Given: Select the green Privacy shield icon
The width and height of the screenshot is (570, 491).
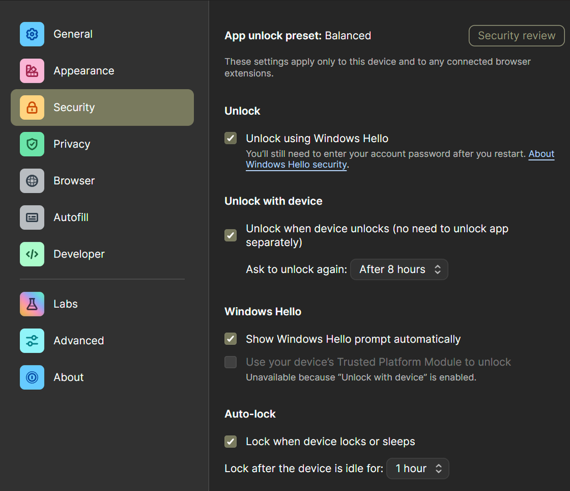Looking at the screenshot, I should click(x=32, y=144).
